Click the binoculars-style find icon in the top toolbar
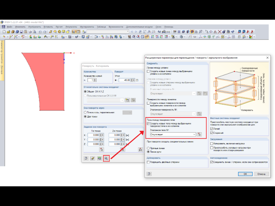The width and height of the screenshot is (275, 206). click(159, 32)
